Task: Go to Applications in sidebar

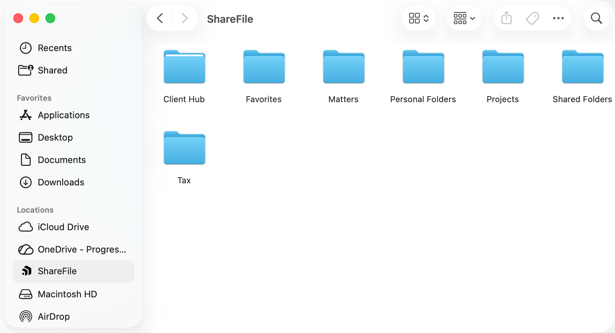Action: [x=73, y=115]
